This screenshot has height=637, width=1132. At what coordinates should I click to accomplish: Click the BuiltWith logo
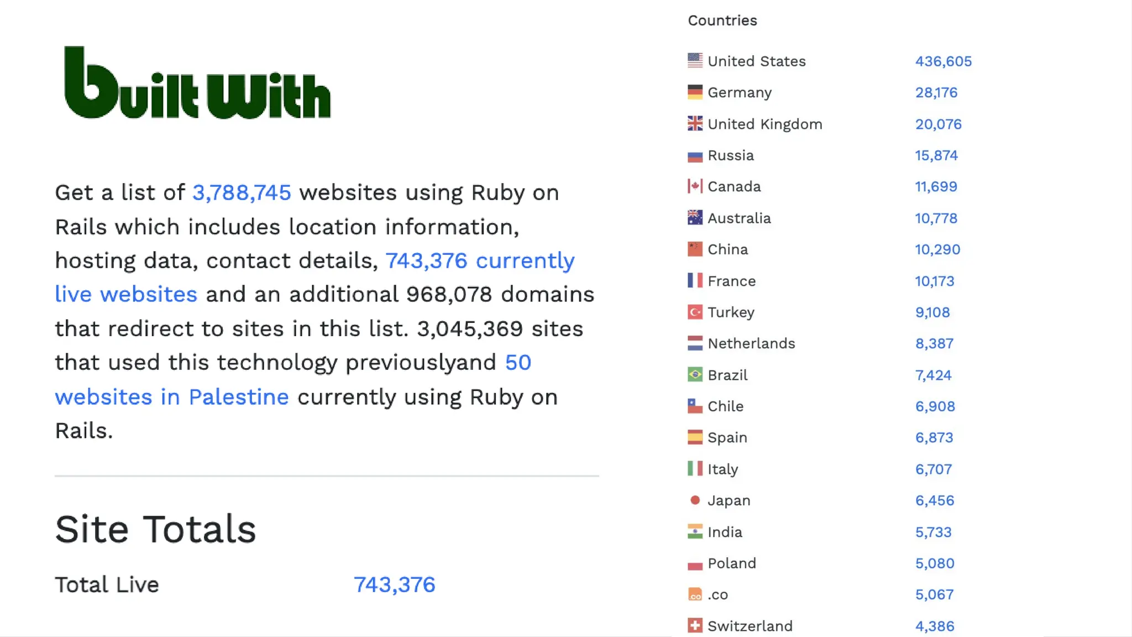point(197,83)
